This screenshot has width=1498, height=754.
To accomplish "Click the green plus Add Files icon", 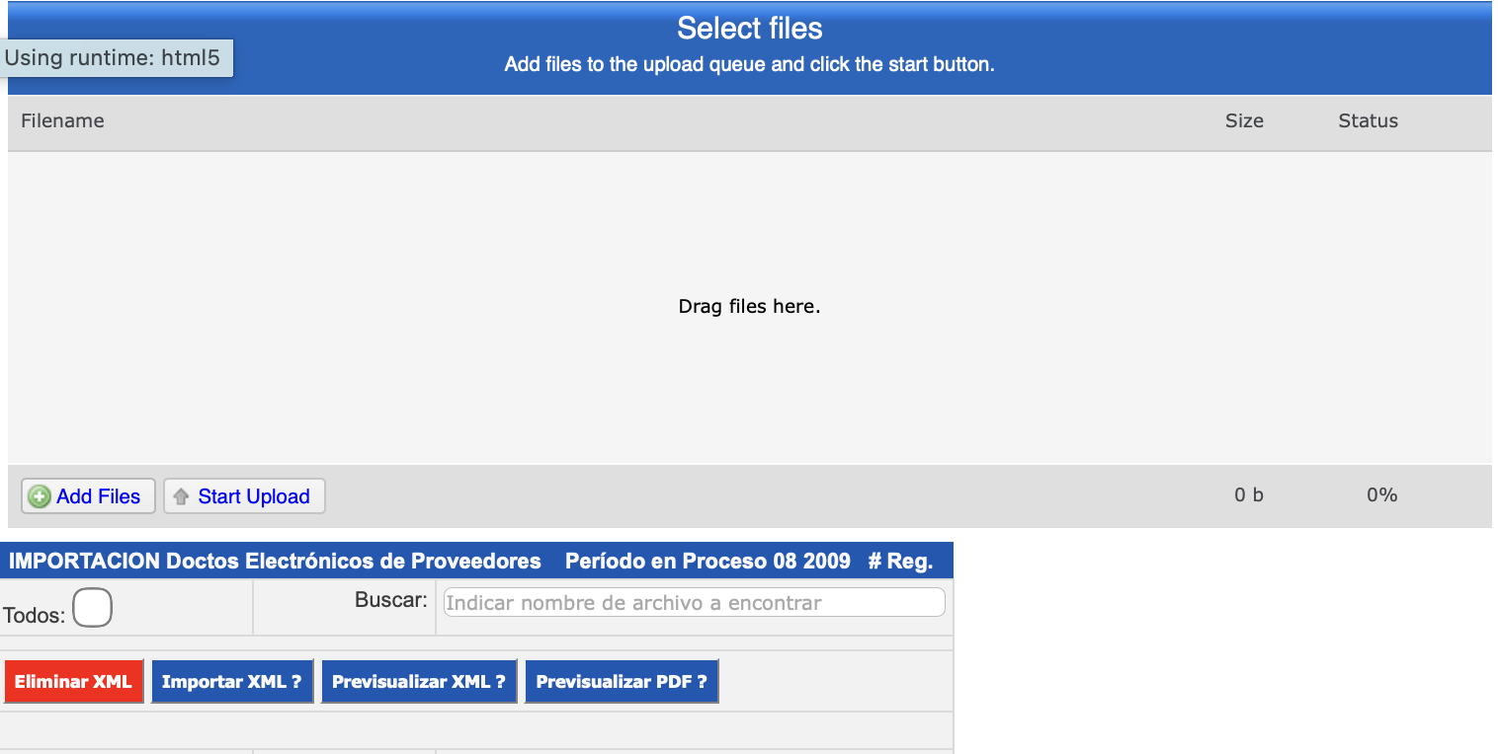I will (40, 496).
